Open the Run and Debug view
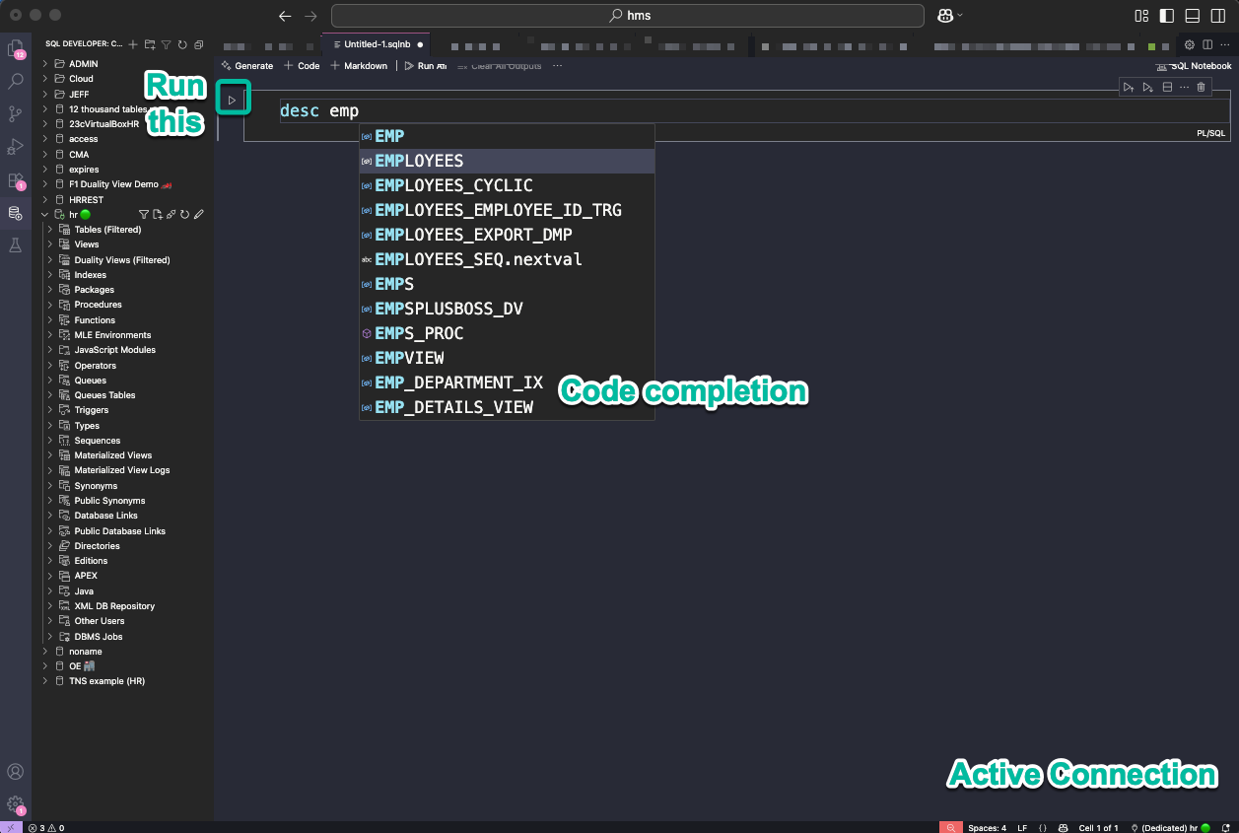1239x833 pixels. pyautogui.click(x=15, y=147)
